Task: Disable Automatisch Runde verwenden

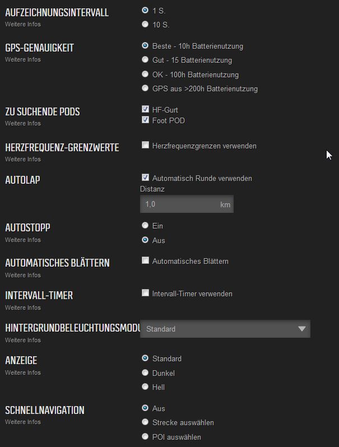Action: (146, 178)
